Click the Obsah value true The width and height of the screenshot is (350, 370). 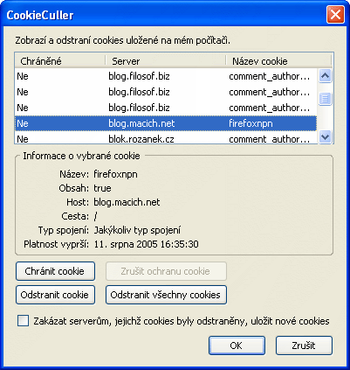(102, 188)
